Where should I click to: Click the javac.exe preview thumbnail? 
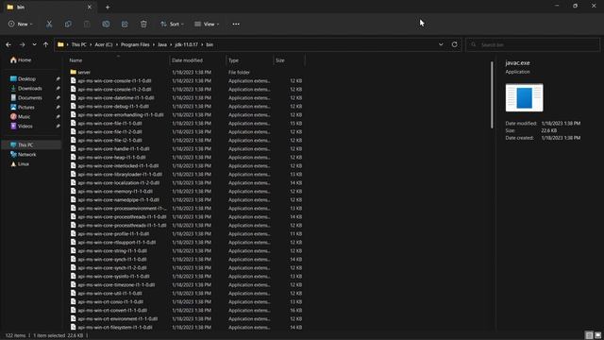click(x=525, y=97)
